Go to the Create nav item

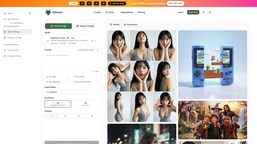click(97, 12)
